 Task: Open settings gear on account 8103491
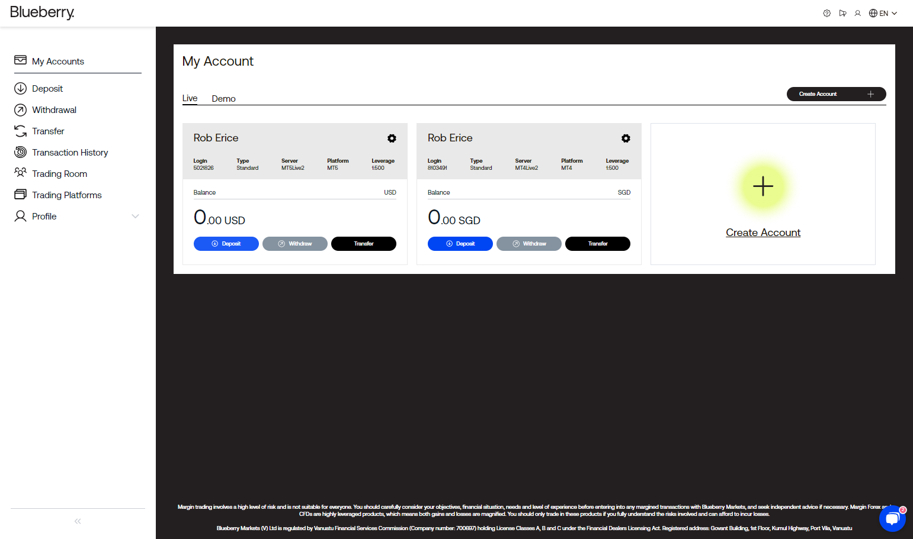pos(626,138)
